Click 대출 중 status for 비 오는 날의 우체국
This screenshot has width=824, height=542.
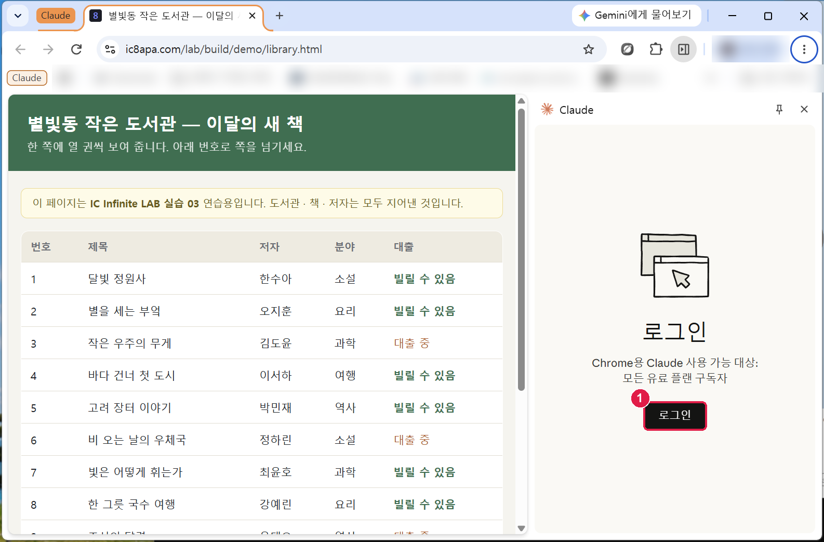(x=412, y=440)
